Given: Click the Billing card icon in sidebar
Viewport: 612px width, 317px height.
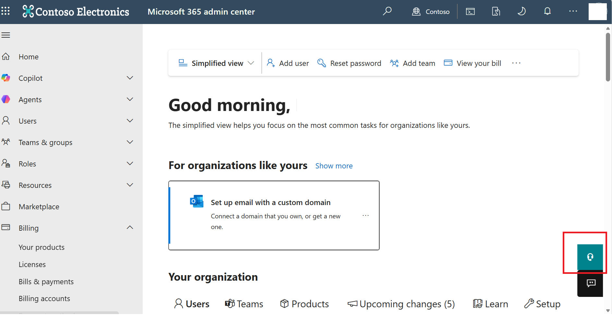Looking at the screenshot, I should pos(6,227).
